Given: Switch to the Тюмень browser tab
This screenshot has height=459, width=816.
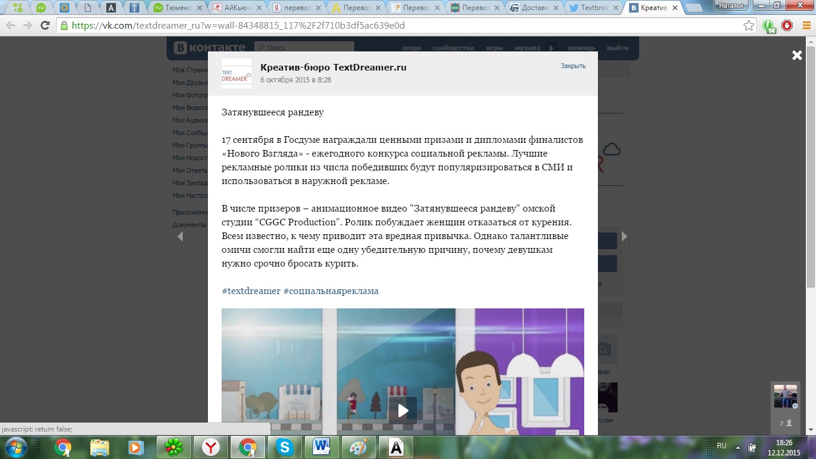Looking at the screenshot, I should [177, 8].
